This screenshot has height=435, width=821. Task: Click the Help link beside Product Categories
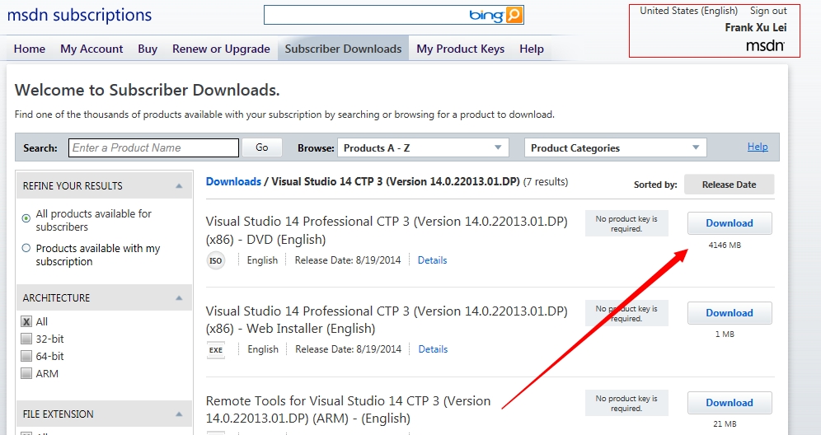coord(758,147)
